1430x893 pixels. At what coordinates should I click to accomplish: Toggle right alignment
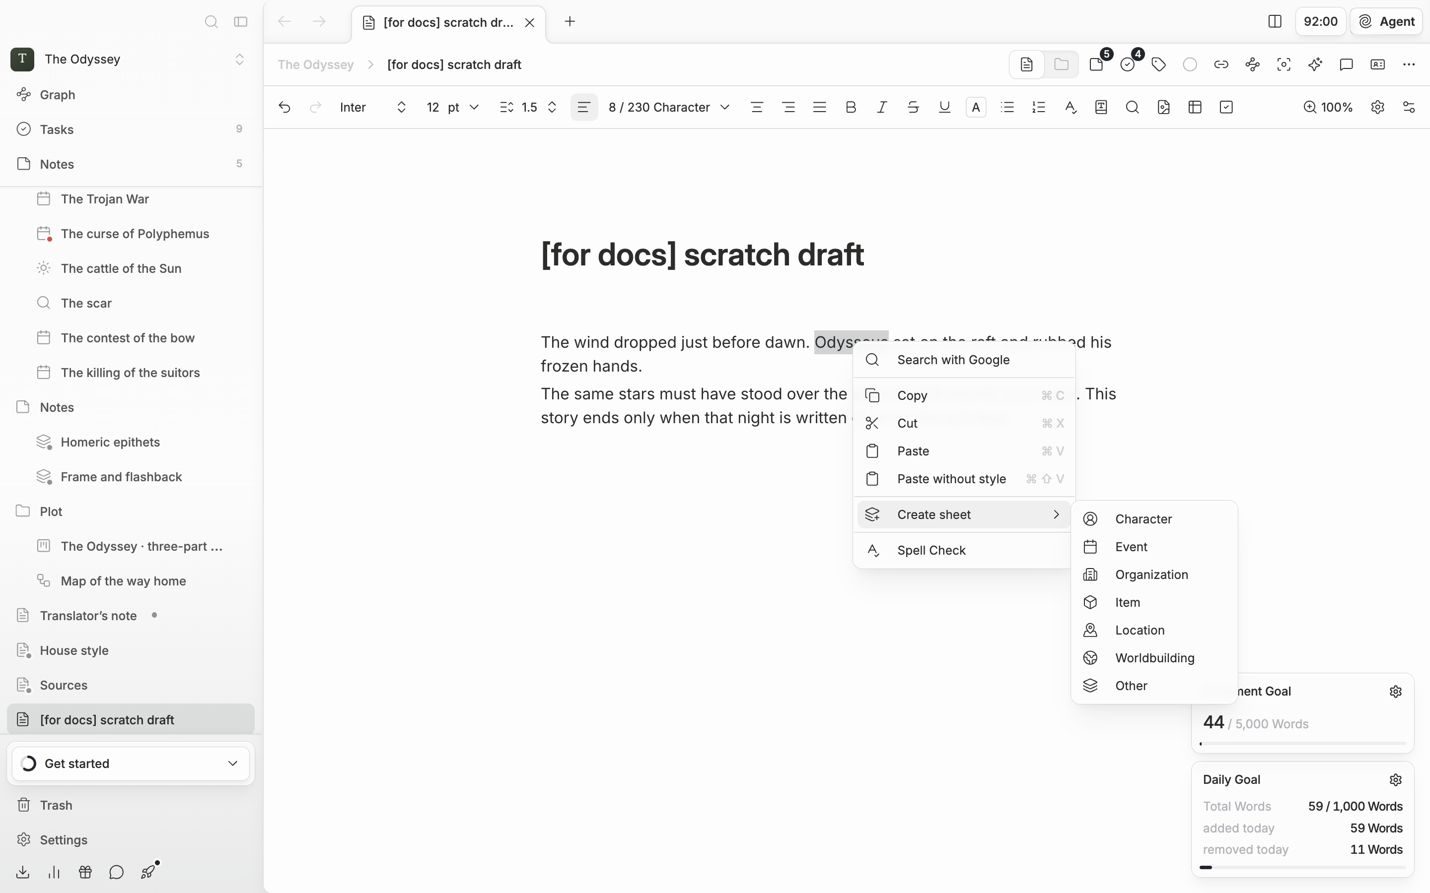pyautogui.click(x=788, y=107)
